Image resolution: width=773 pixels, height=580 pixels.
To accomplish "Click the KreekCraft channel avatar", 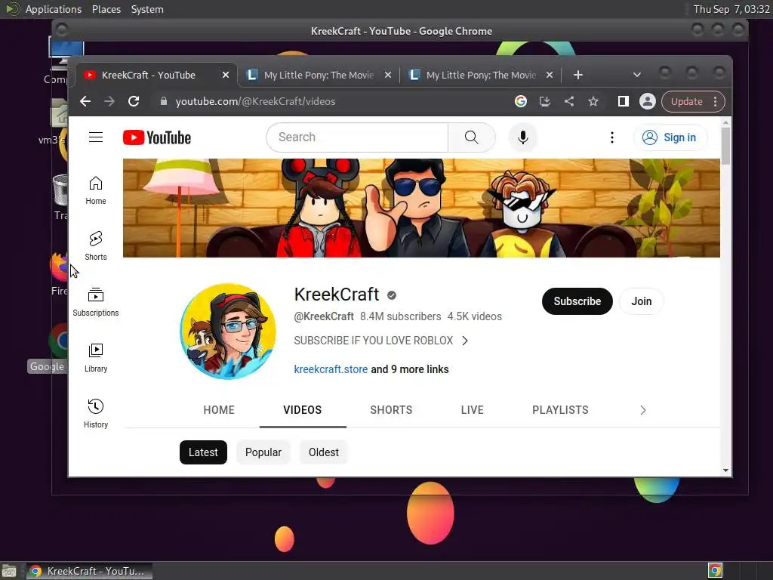I will (228, 332).
